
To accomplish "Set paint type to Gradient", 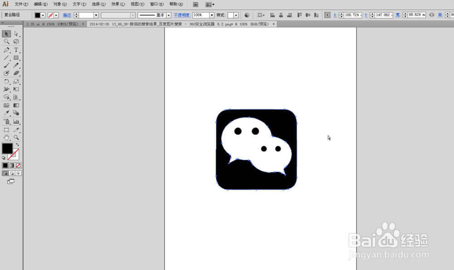I will pos(12,166).
